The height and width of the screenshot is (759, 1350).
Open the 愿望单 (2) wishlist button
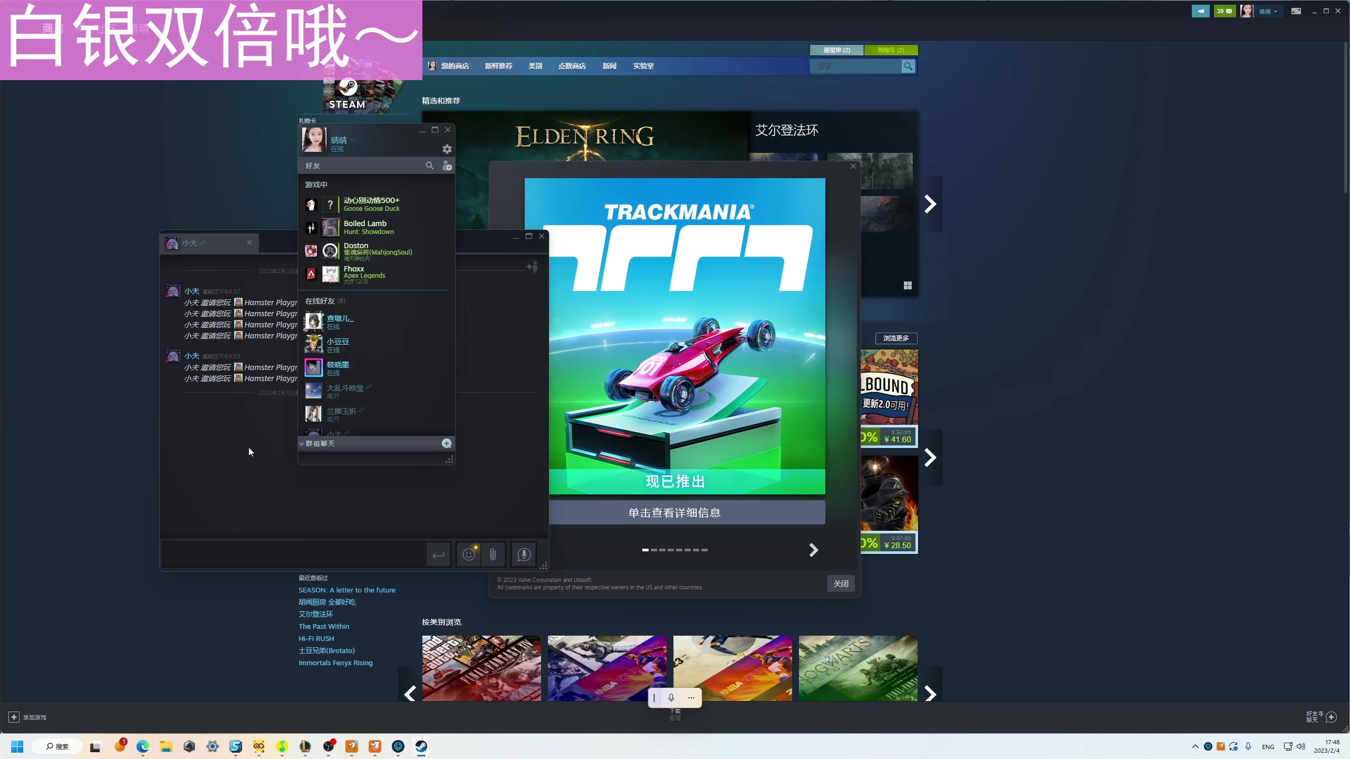coord(837,50)
